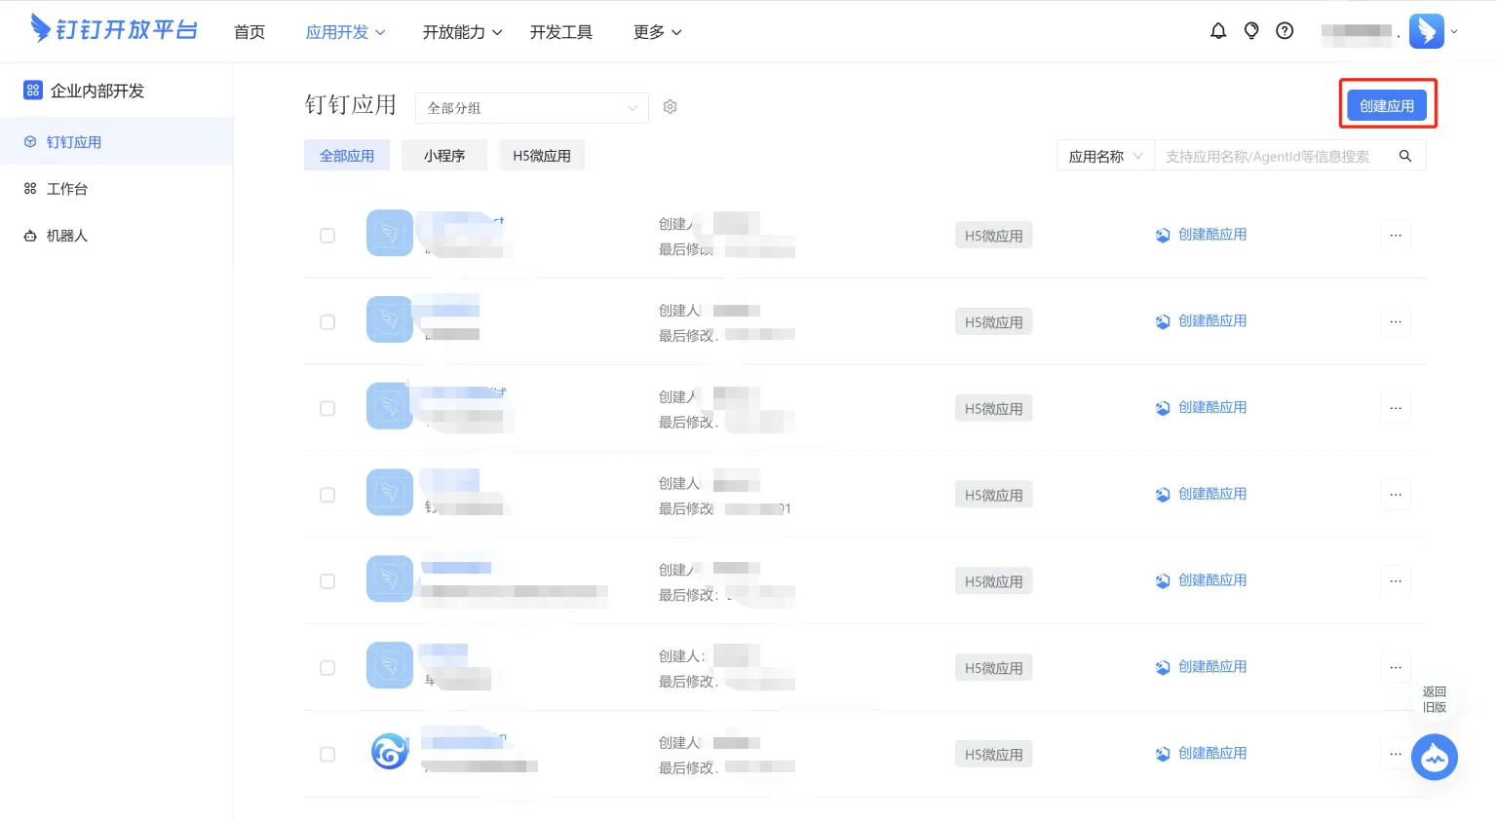Viewport: 1497px width, 819px height.
Task: Click the magnifier search icon
Action: [x=1405, y=156]
